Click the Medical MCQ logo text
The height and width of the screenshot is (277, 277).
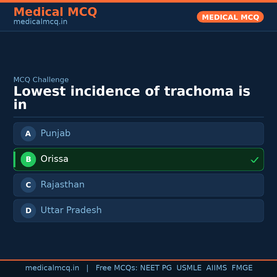click(55, 12)
